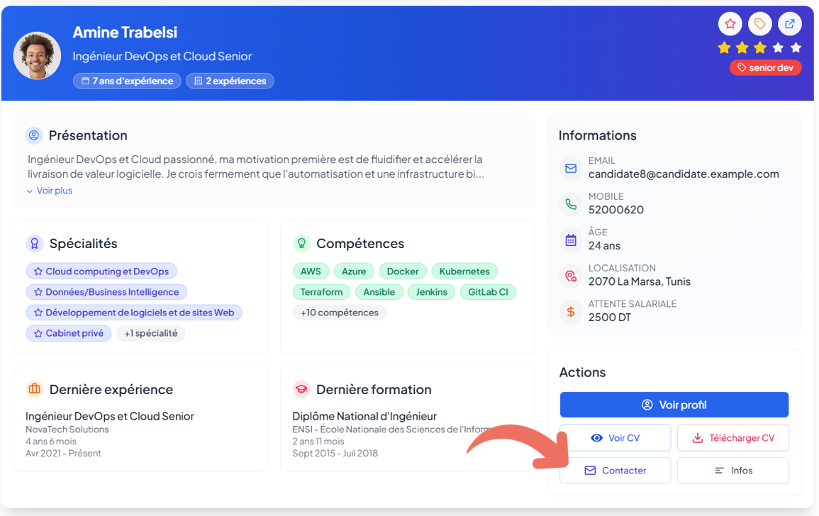Open profile in new window icon
The image size is (819, 516).
789,24
